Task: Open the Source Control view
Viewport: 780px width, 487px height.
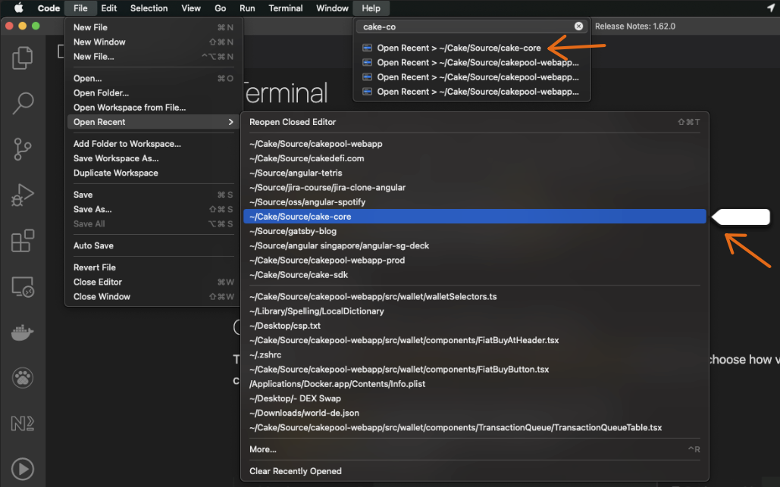Action: pyautogui.click(x=23, y=149)
